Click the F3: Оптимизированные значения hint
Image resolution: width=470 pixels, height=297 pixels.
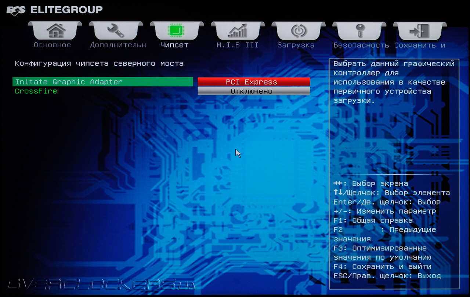click(382, 253)
